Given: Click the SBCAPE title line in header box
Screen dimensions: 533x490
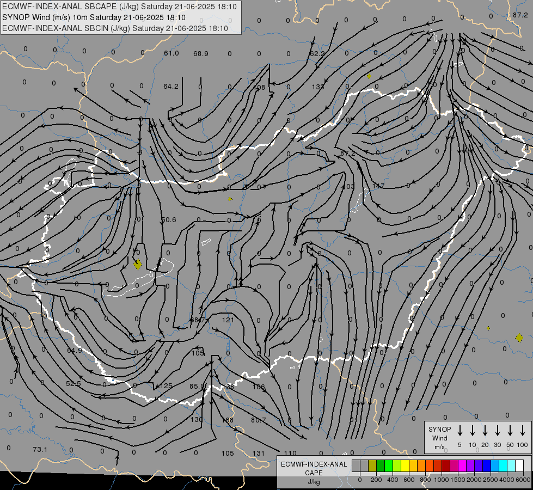Looking at the screenshot, I should [x=119, y=7].
